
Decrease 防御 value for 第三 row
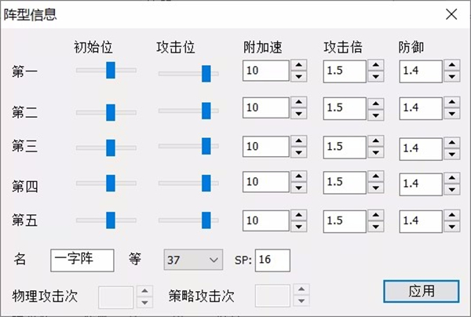click(452, 154)
